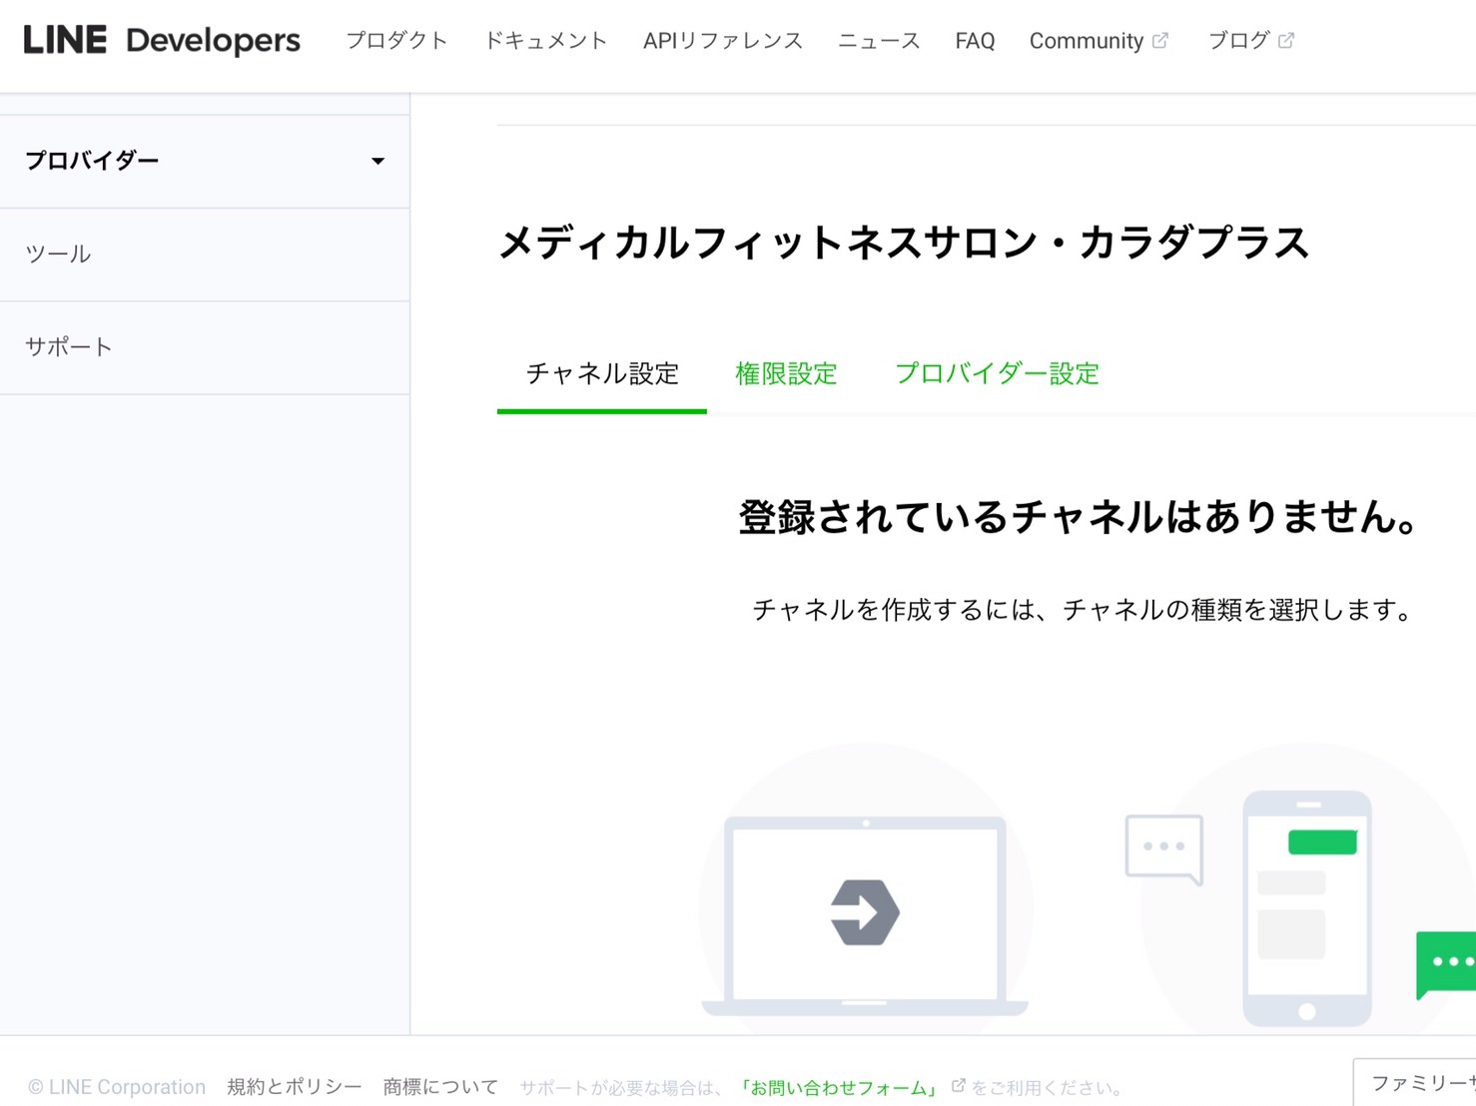Click the provider name heading メディカルフィットネスサロン・カラダプラス
The width and height of the screenshot is (1476, 1106).
904,243
